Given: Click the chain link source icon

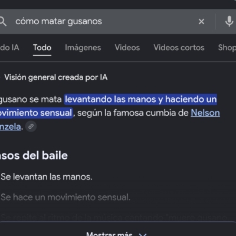Looking at the screenshot, I should point(31,126).
